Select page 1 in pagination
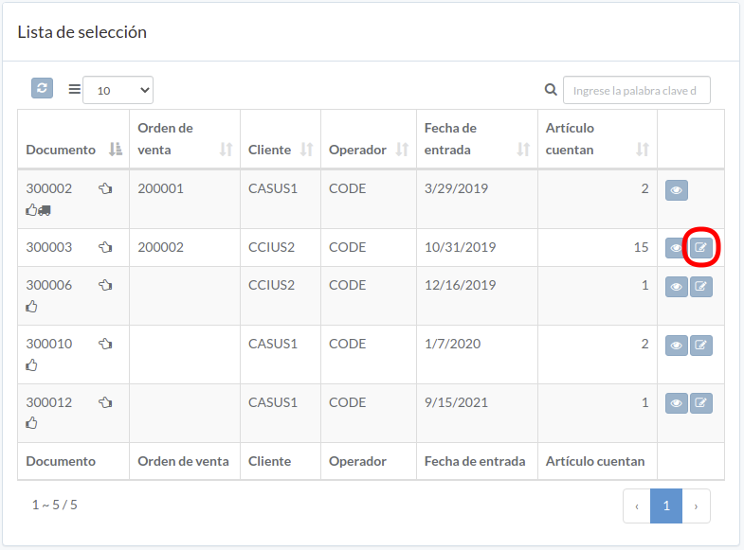This screenshot has height=550, width=744. [x=666, y=506]
